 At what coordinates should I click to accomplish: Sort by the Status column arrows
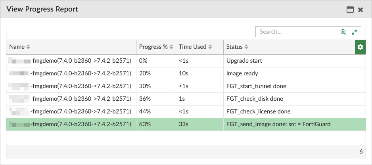pyautogui.click(x=246, y=47)
